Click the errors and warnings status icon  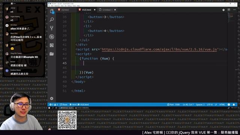(x=54, y=105)
